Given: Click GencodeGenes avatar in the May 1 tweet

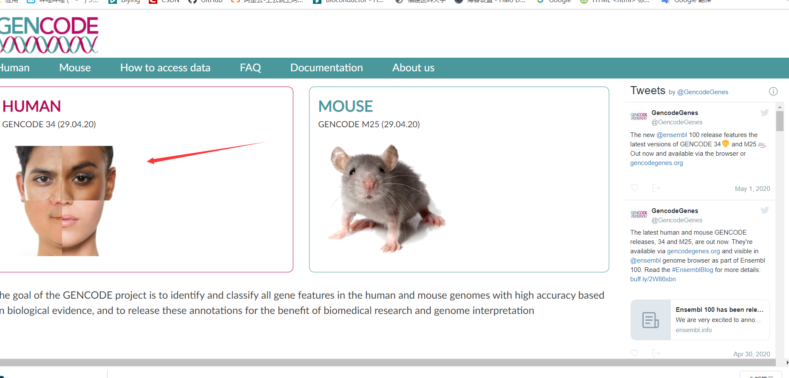Looking at the screenshot, I should (x=639, y=117).
